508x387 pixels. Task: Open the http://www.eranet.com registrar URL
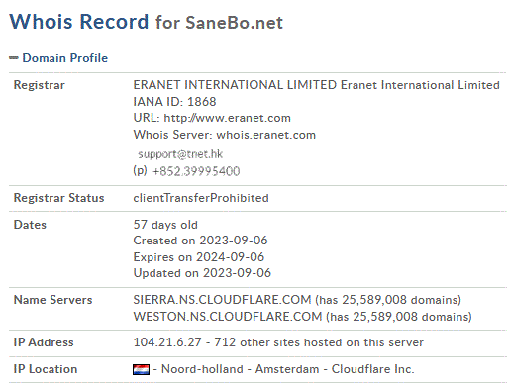[x=228, y=118]
